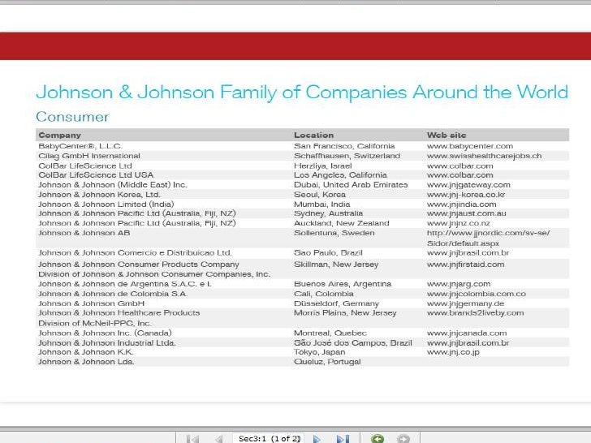Click www.jnj-korea.co.kr address
The height and width of the screenshot is (443, 591).
(x=466, y=195)
